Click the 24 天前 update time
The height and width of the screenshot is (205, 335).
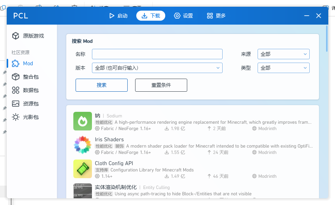click(x=220, y=152)
